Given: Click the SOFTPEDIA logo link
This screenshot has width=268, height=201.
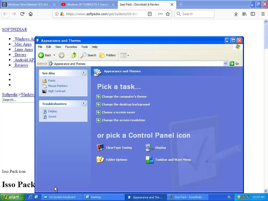Looking at the screenshot, I should [x=15, y=29].
